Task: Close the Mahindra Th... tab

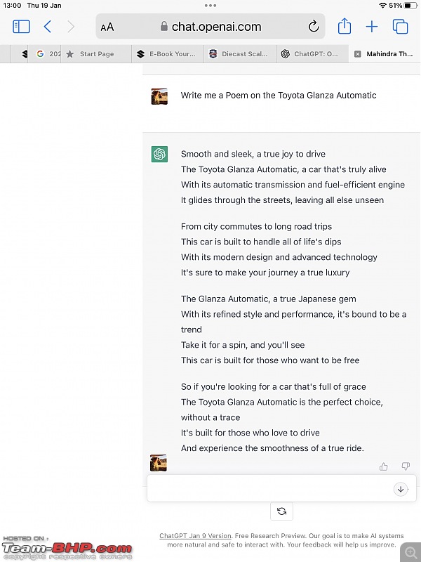Action: pyautogui.click(x=357, y=54)
